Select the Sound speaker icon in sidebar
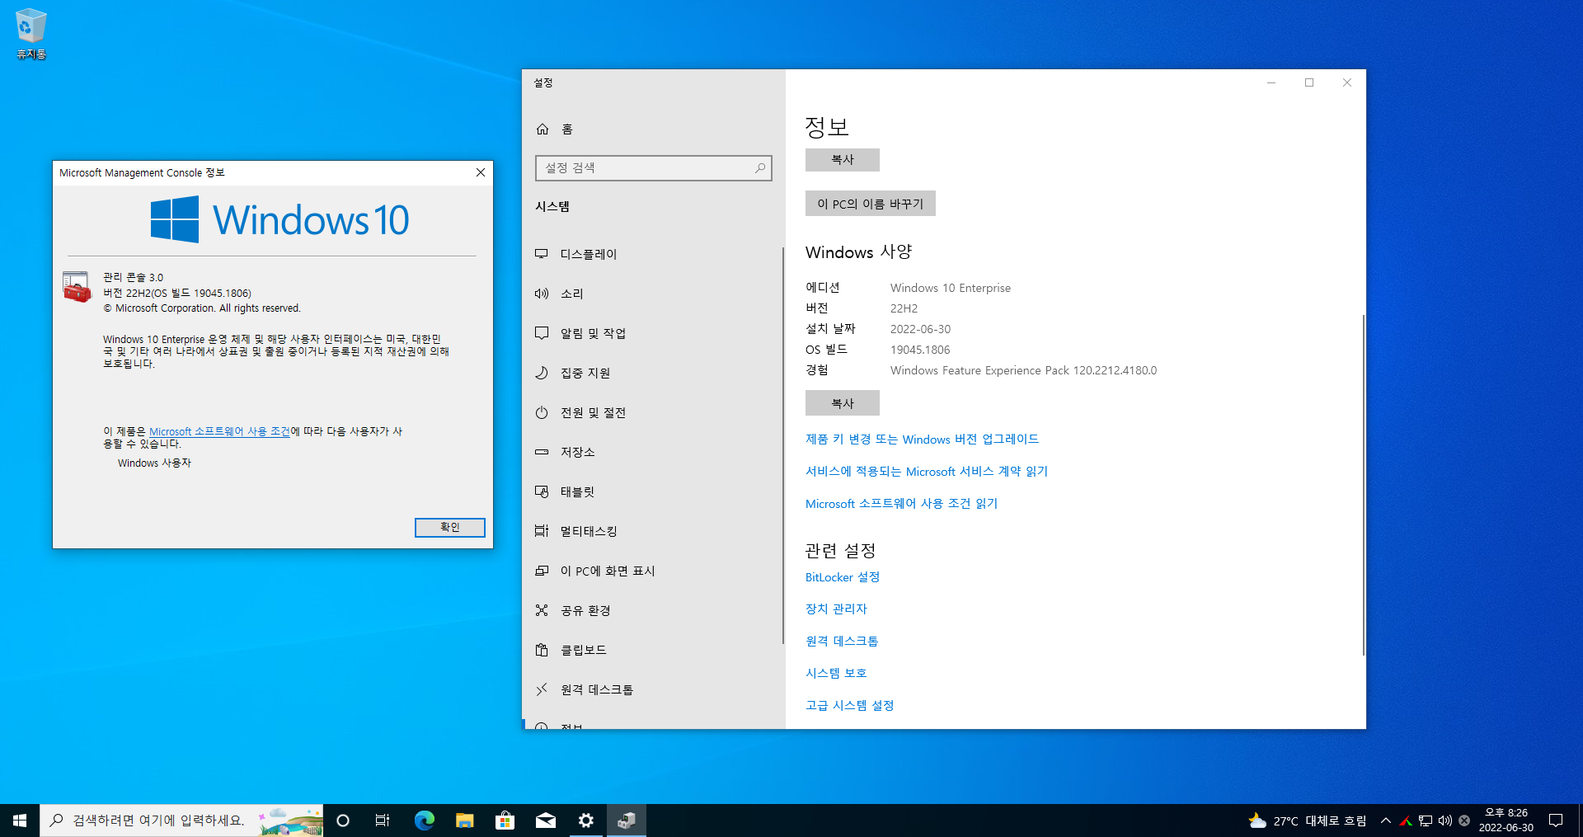Image resolution: width=1583 pixels, height=837 pixels. [x=542, y=294]
